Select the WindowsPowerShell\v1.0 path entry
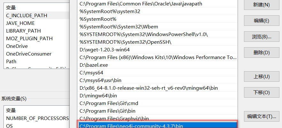282x128 pixels. [x=157, y=34]
